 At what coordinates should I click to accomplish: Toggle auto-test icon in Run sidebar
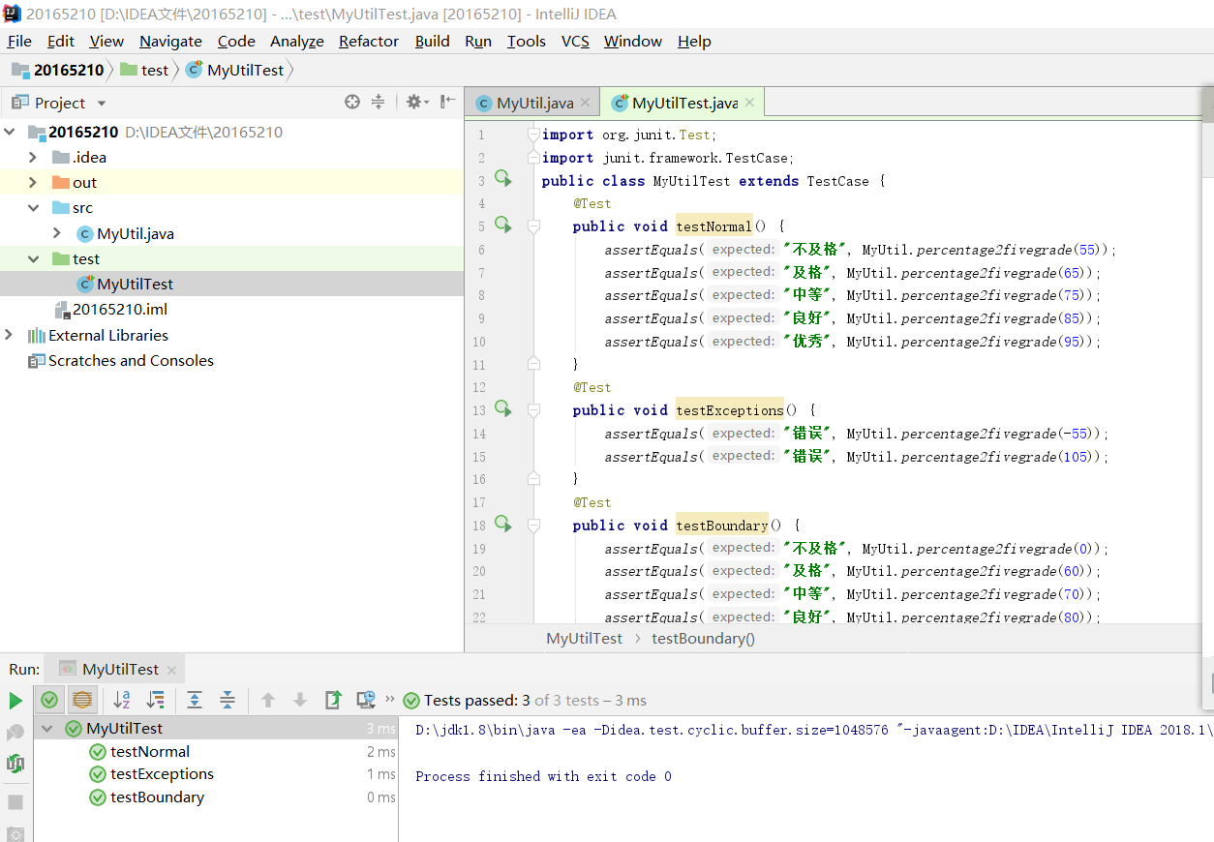[x=15, y=764]
